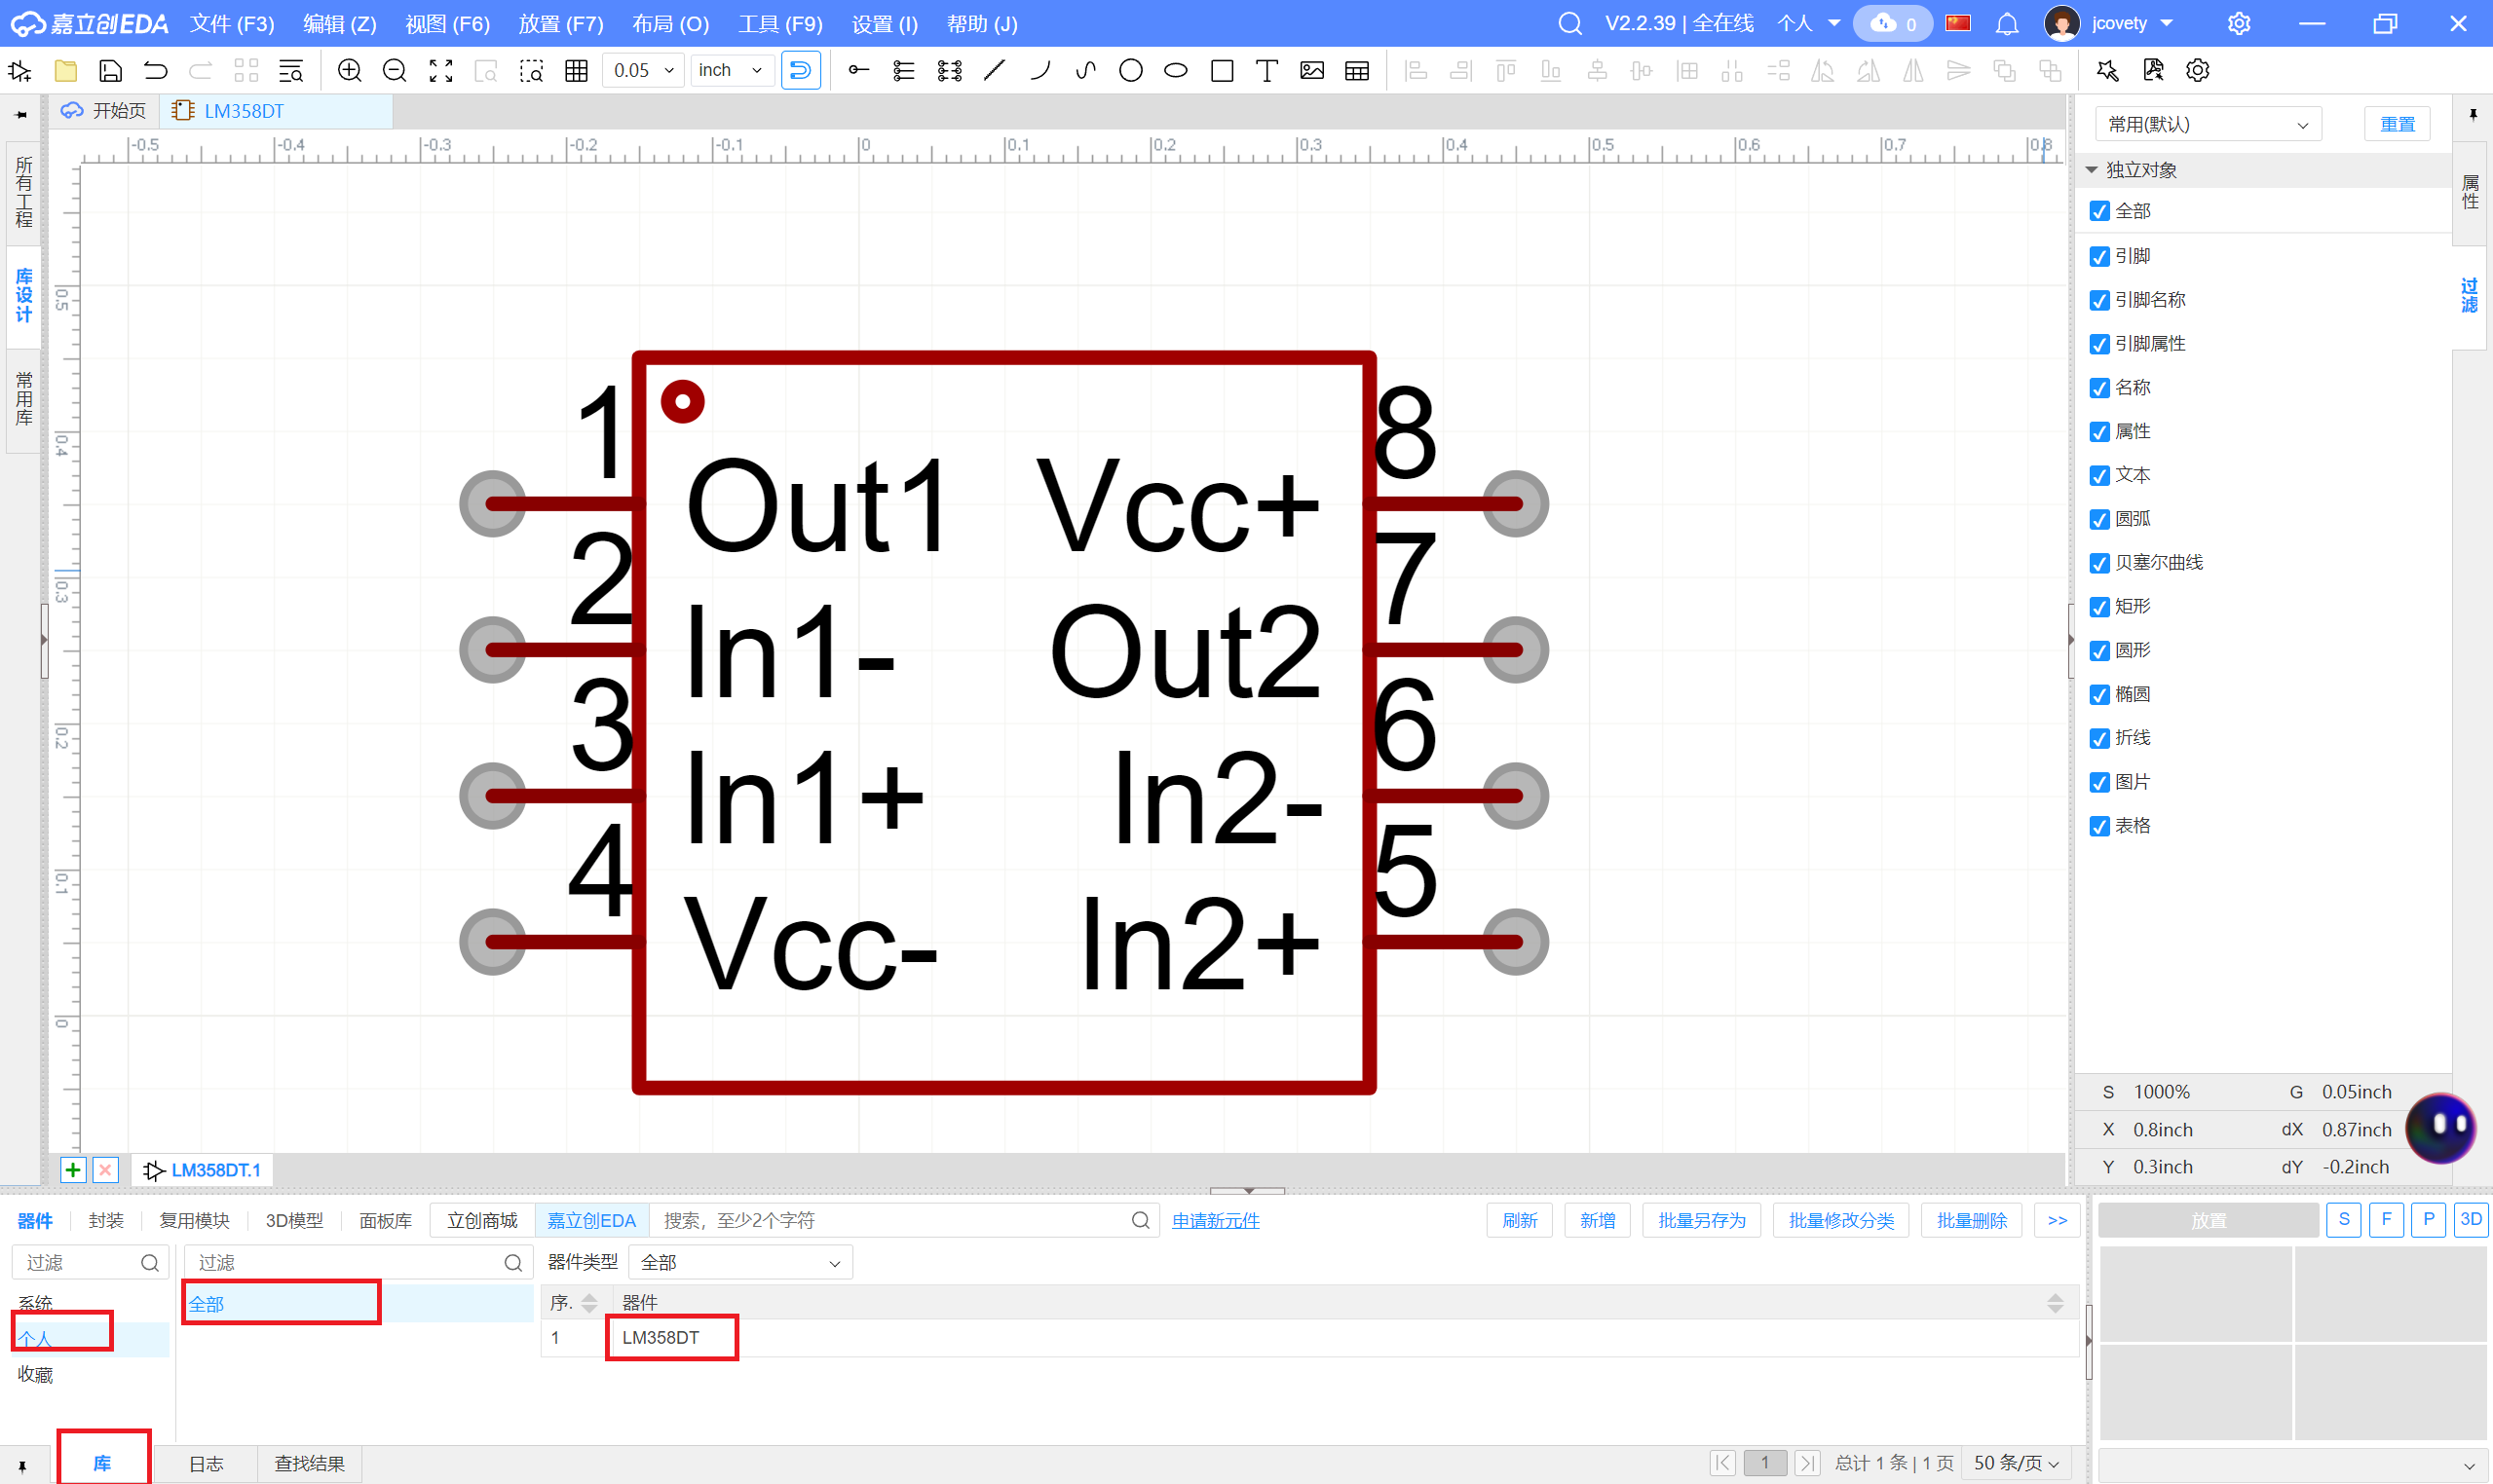
Task: Click the Undo arrow icon
Action: click(155, 70)
